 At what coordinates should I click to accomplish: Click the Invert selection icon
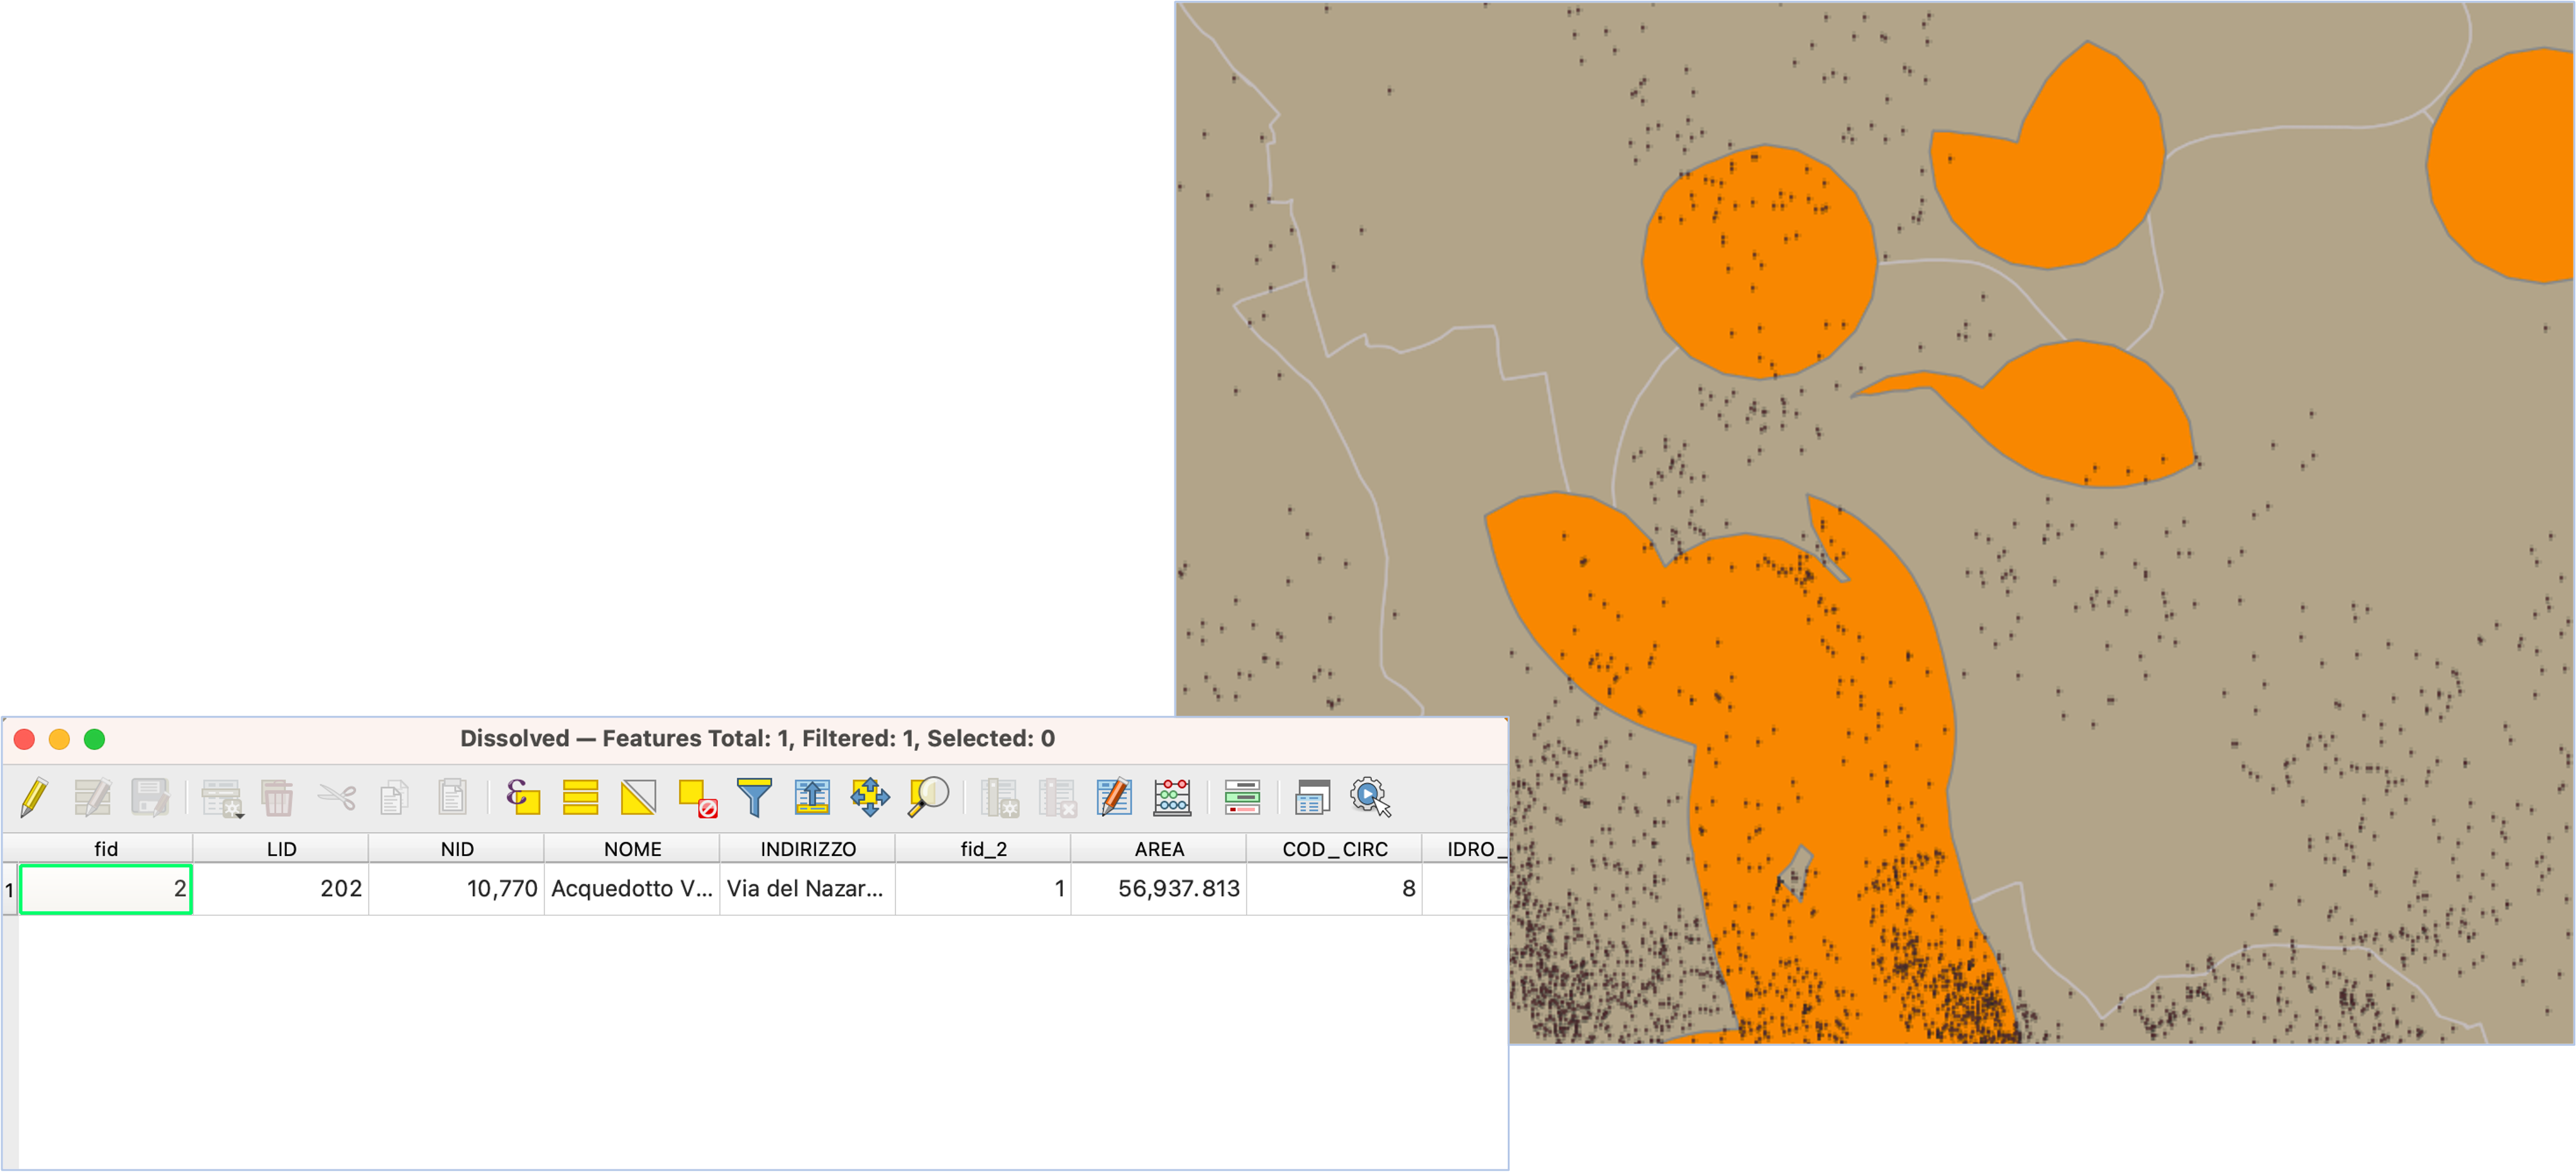638,797
